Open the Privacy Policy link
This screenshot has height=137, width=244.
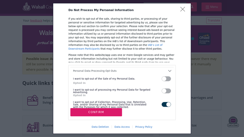pyautogui.click(x=144, y=127)
